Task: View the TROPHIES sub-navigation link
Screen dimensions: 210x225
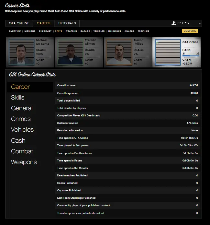Action: [x=143, y=31]
